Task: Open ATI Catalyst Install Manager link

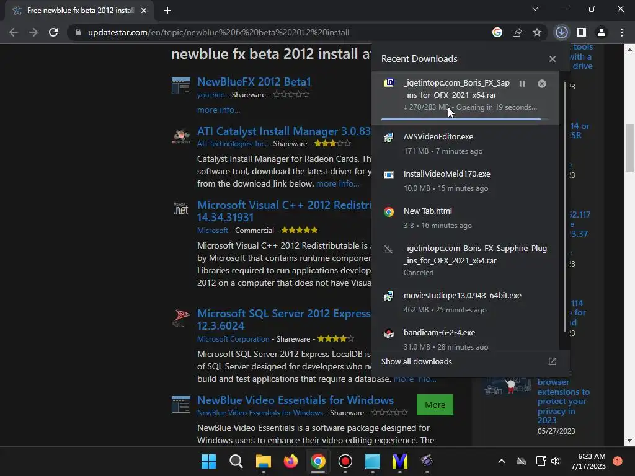Action: (284, 131)
